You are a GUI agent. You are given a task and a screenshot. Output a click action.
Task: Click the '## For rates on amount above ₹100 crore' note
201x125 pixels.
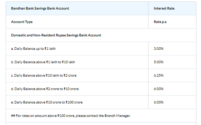[x=71, y=116]
